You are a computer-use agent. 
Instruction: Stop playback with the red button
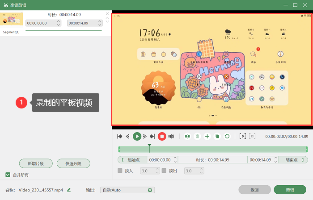coord(162,137)
